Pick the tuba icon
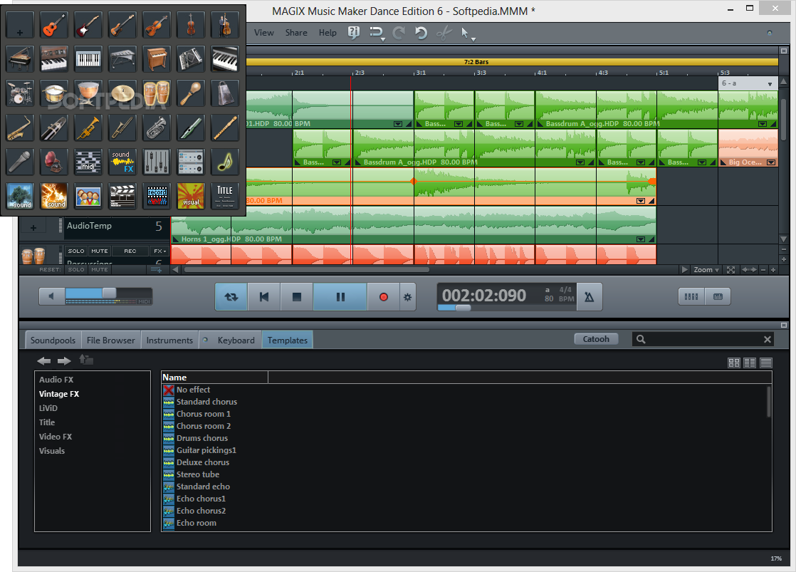796x572 pixels. (x=157, y=128)
